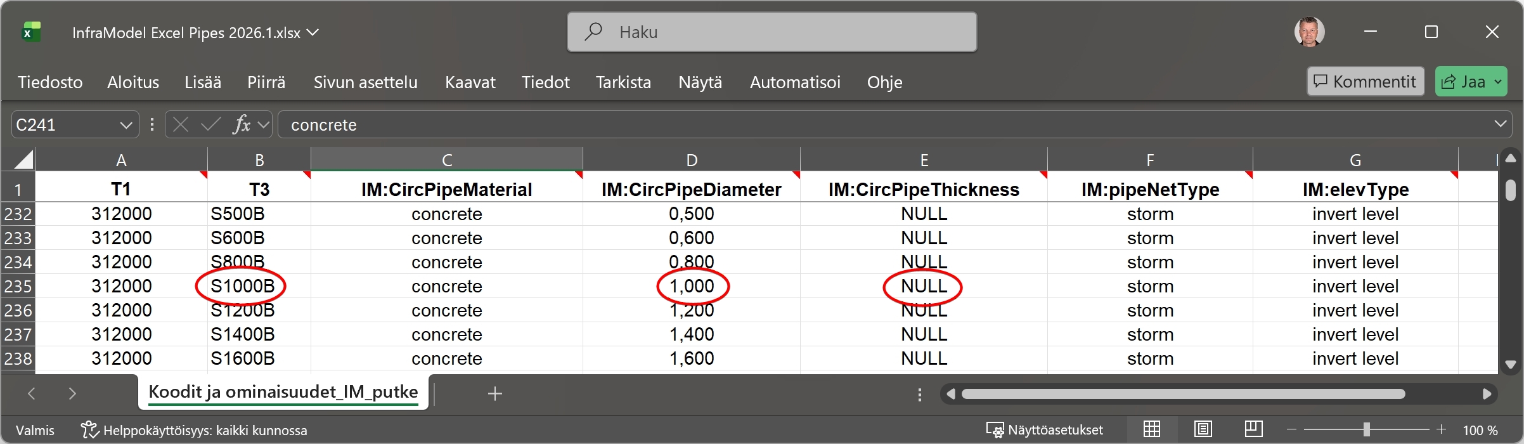The image size is (1524, 444).
Task: Click the name box options dots
Action: click(x=152, y=124)
